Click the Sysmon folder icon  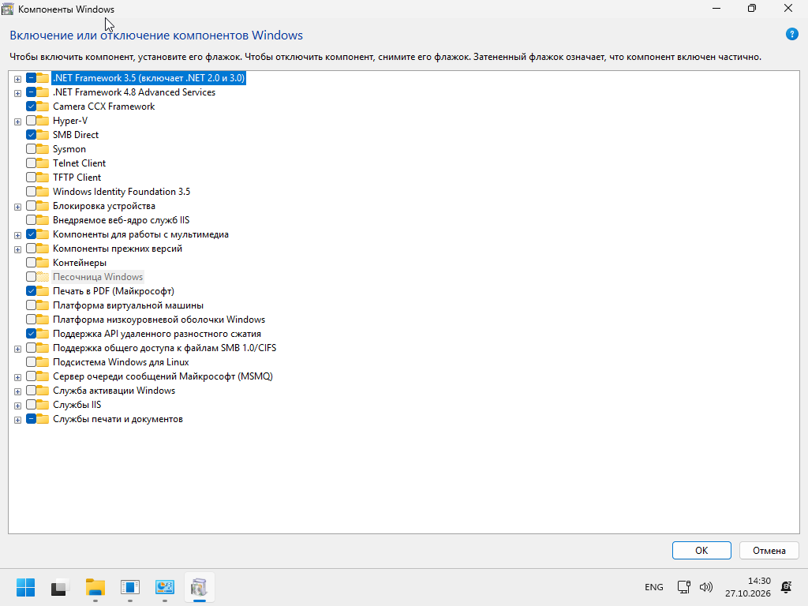coord(43,149)
